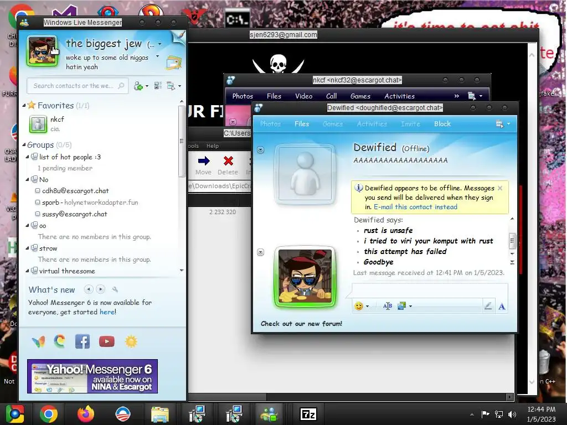Click the volume icon in system tray
This screenshot has height=425, width=567.
512,414
